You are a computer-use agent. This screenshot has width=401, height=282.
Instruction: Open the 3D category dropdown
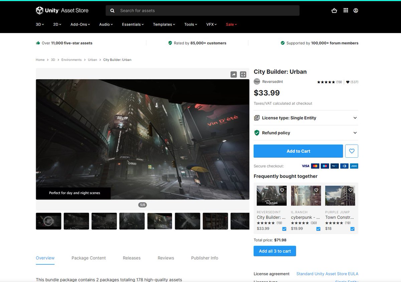pos(40,24)
